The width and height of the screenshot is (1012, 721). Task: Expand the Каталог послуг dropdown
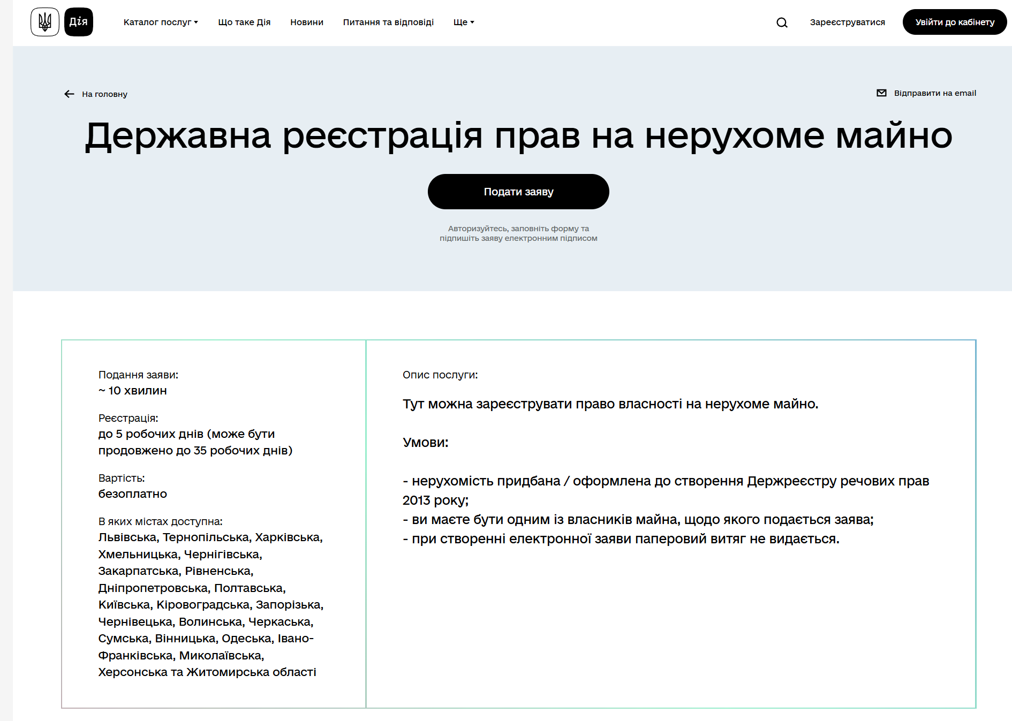pos(161,22)
